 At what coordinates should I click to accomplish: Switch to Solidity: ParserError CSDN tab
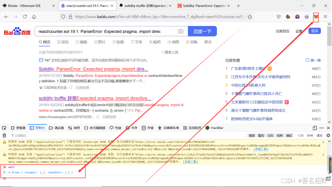point(204,6)
